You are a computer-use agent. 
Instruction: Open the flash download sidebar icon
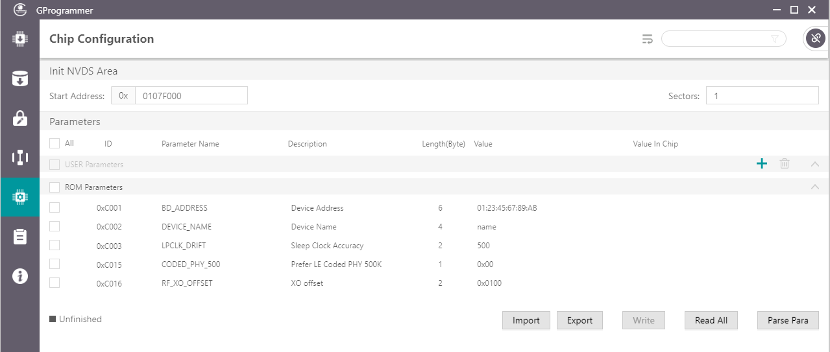tap(19, 78)
